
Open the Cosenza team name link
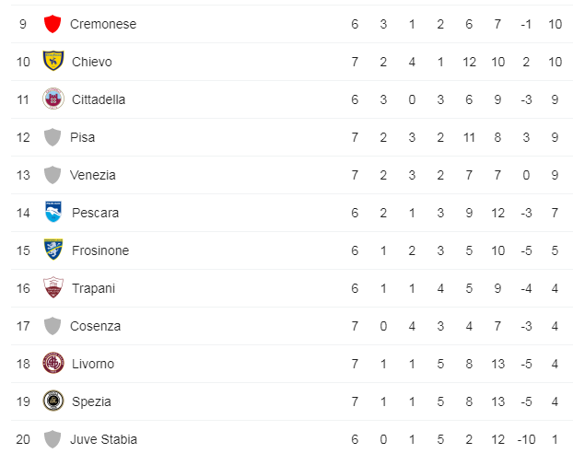96,326
